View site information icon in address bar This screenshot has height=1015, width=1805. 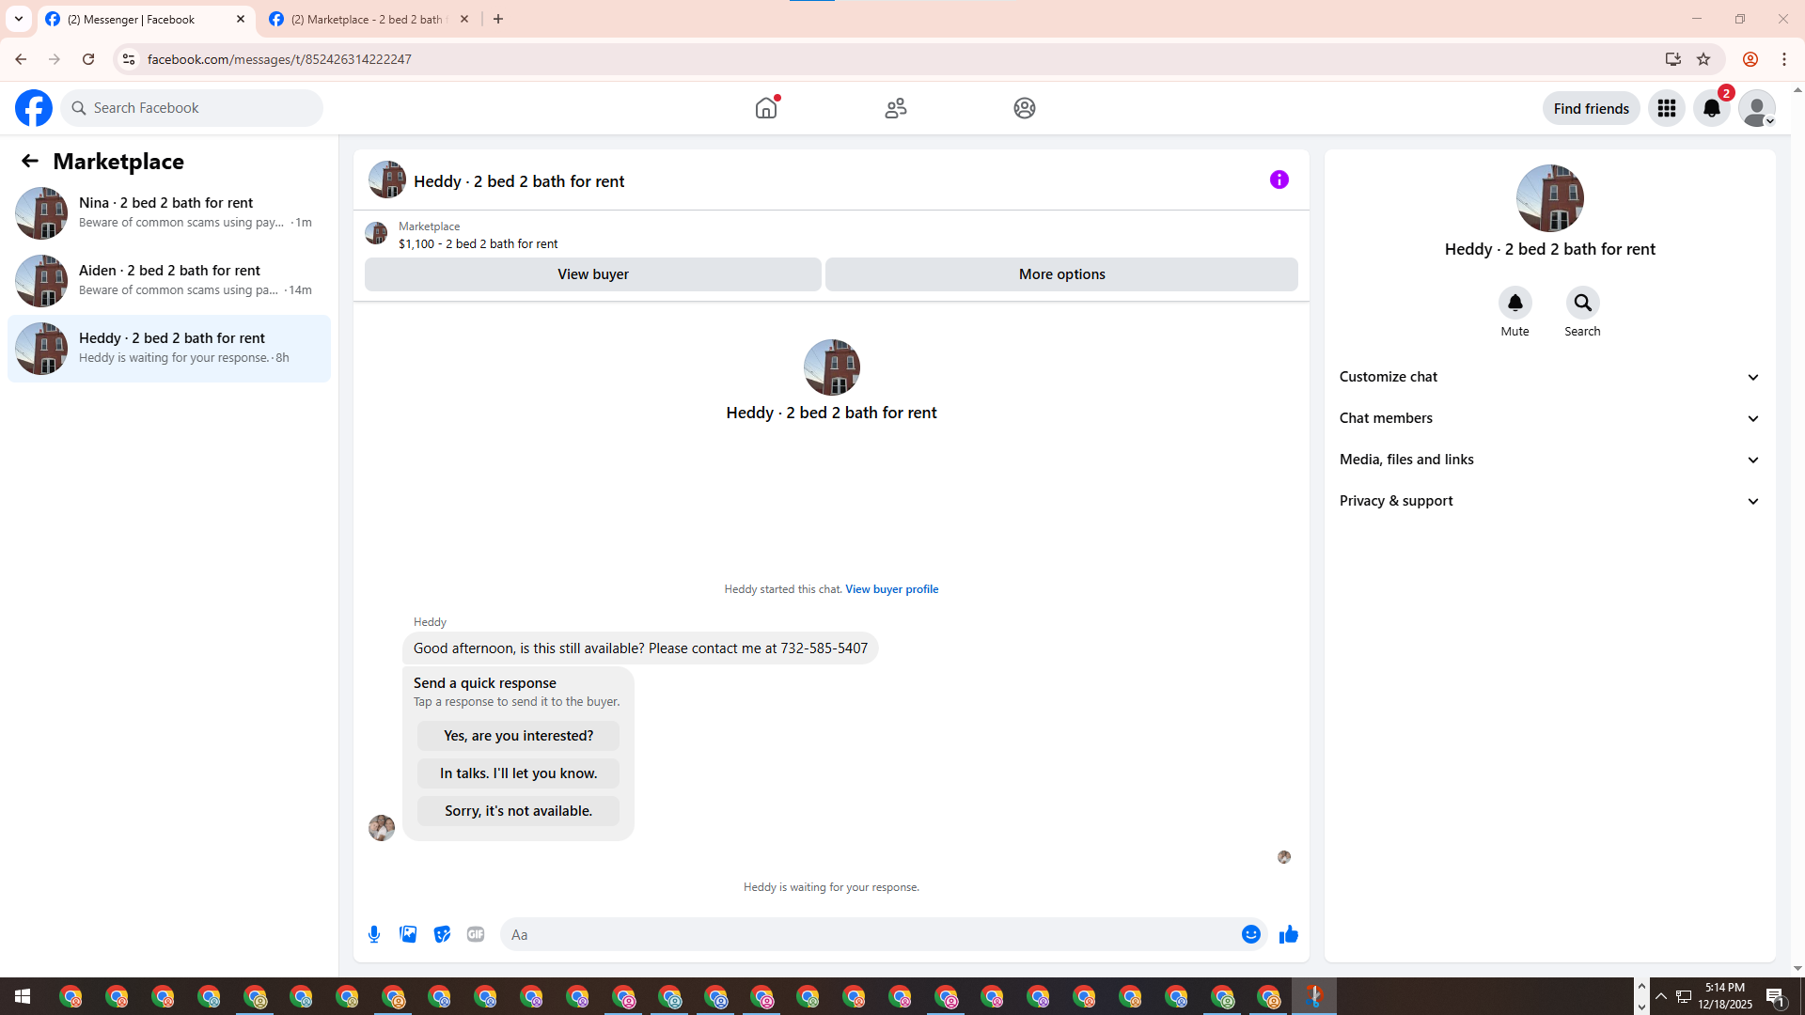pyautogui.click(x=129, y=59)
